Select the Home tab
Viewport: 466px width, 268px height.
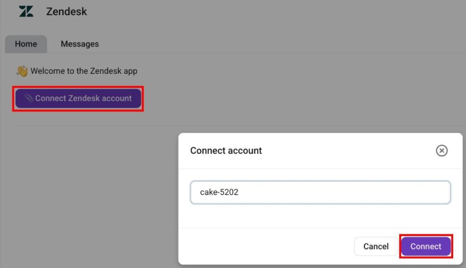coord(26,44)
